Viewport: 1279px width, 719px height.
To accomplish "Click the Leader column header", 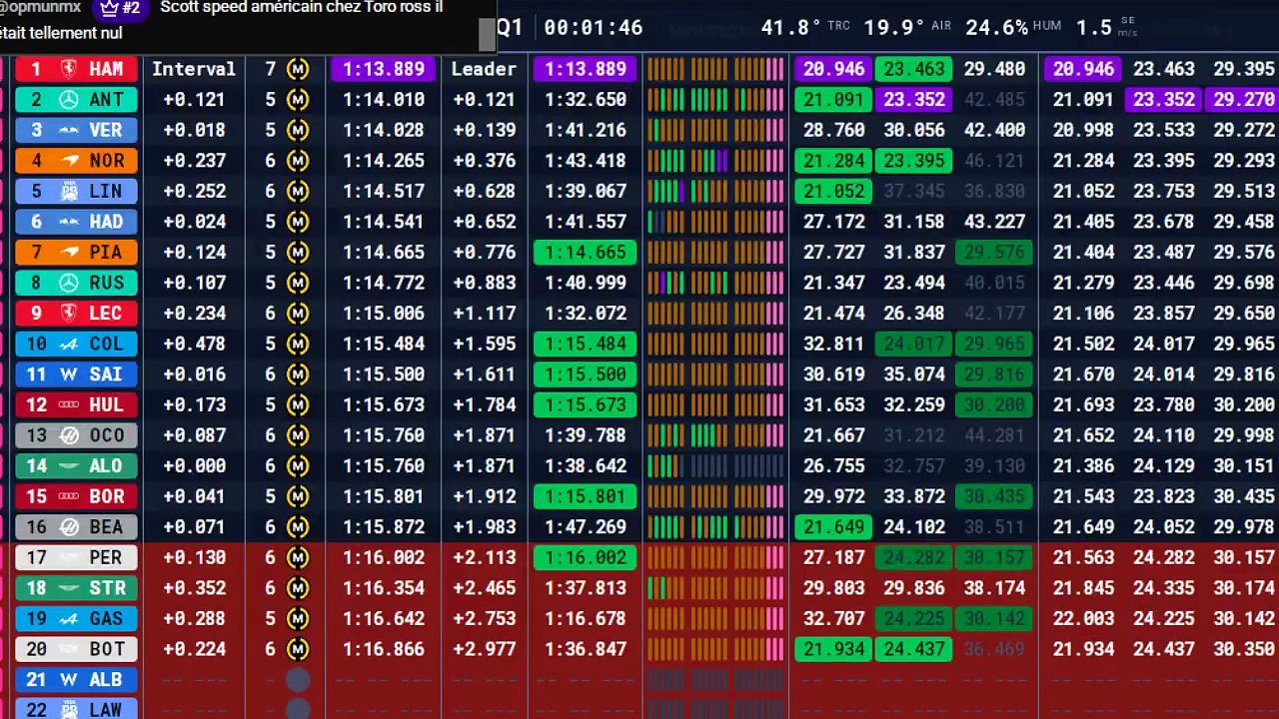I will pyautogui.click(x=484, y=69).
